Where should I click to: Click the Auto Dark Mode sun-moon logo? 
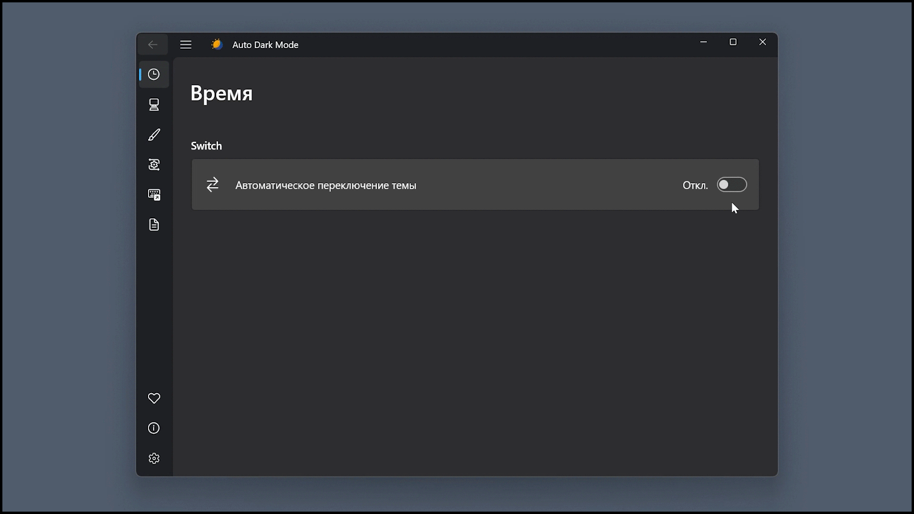[217, 45]
